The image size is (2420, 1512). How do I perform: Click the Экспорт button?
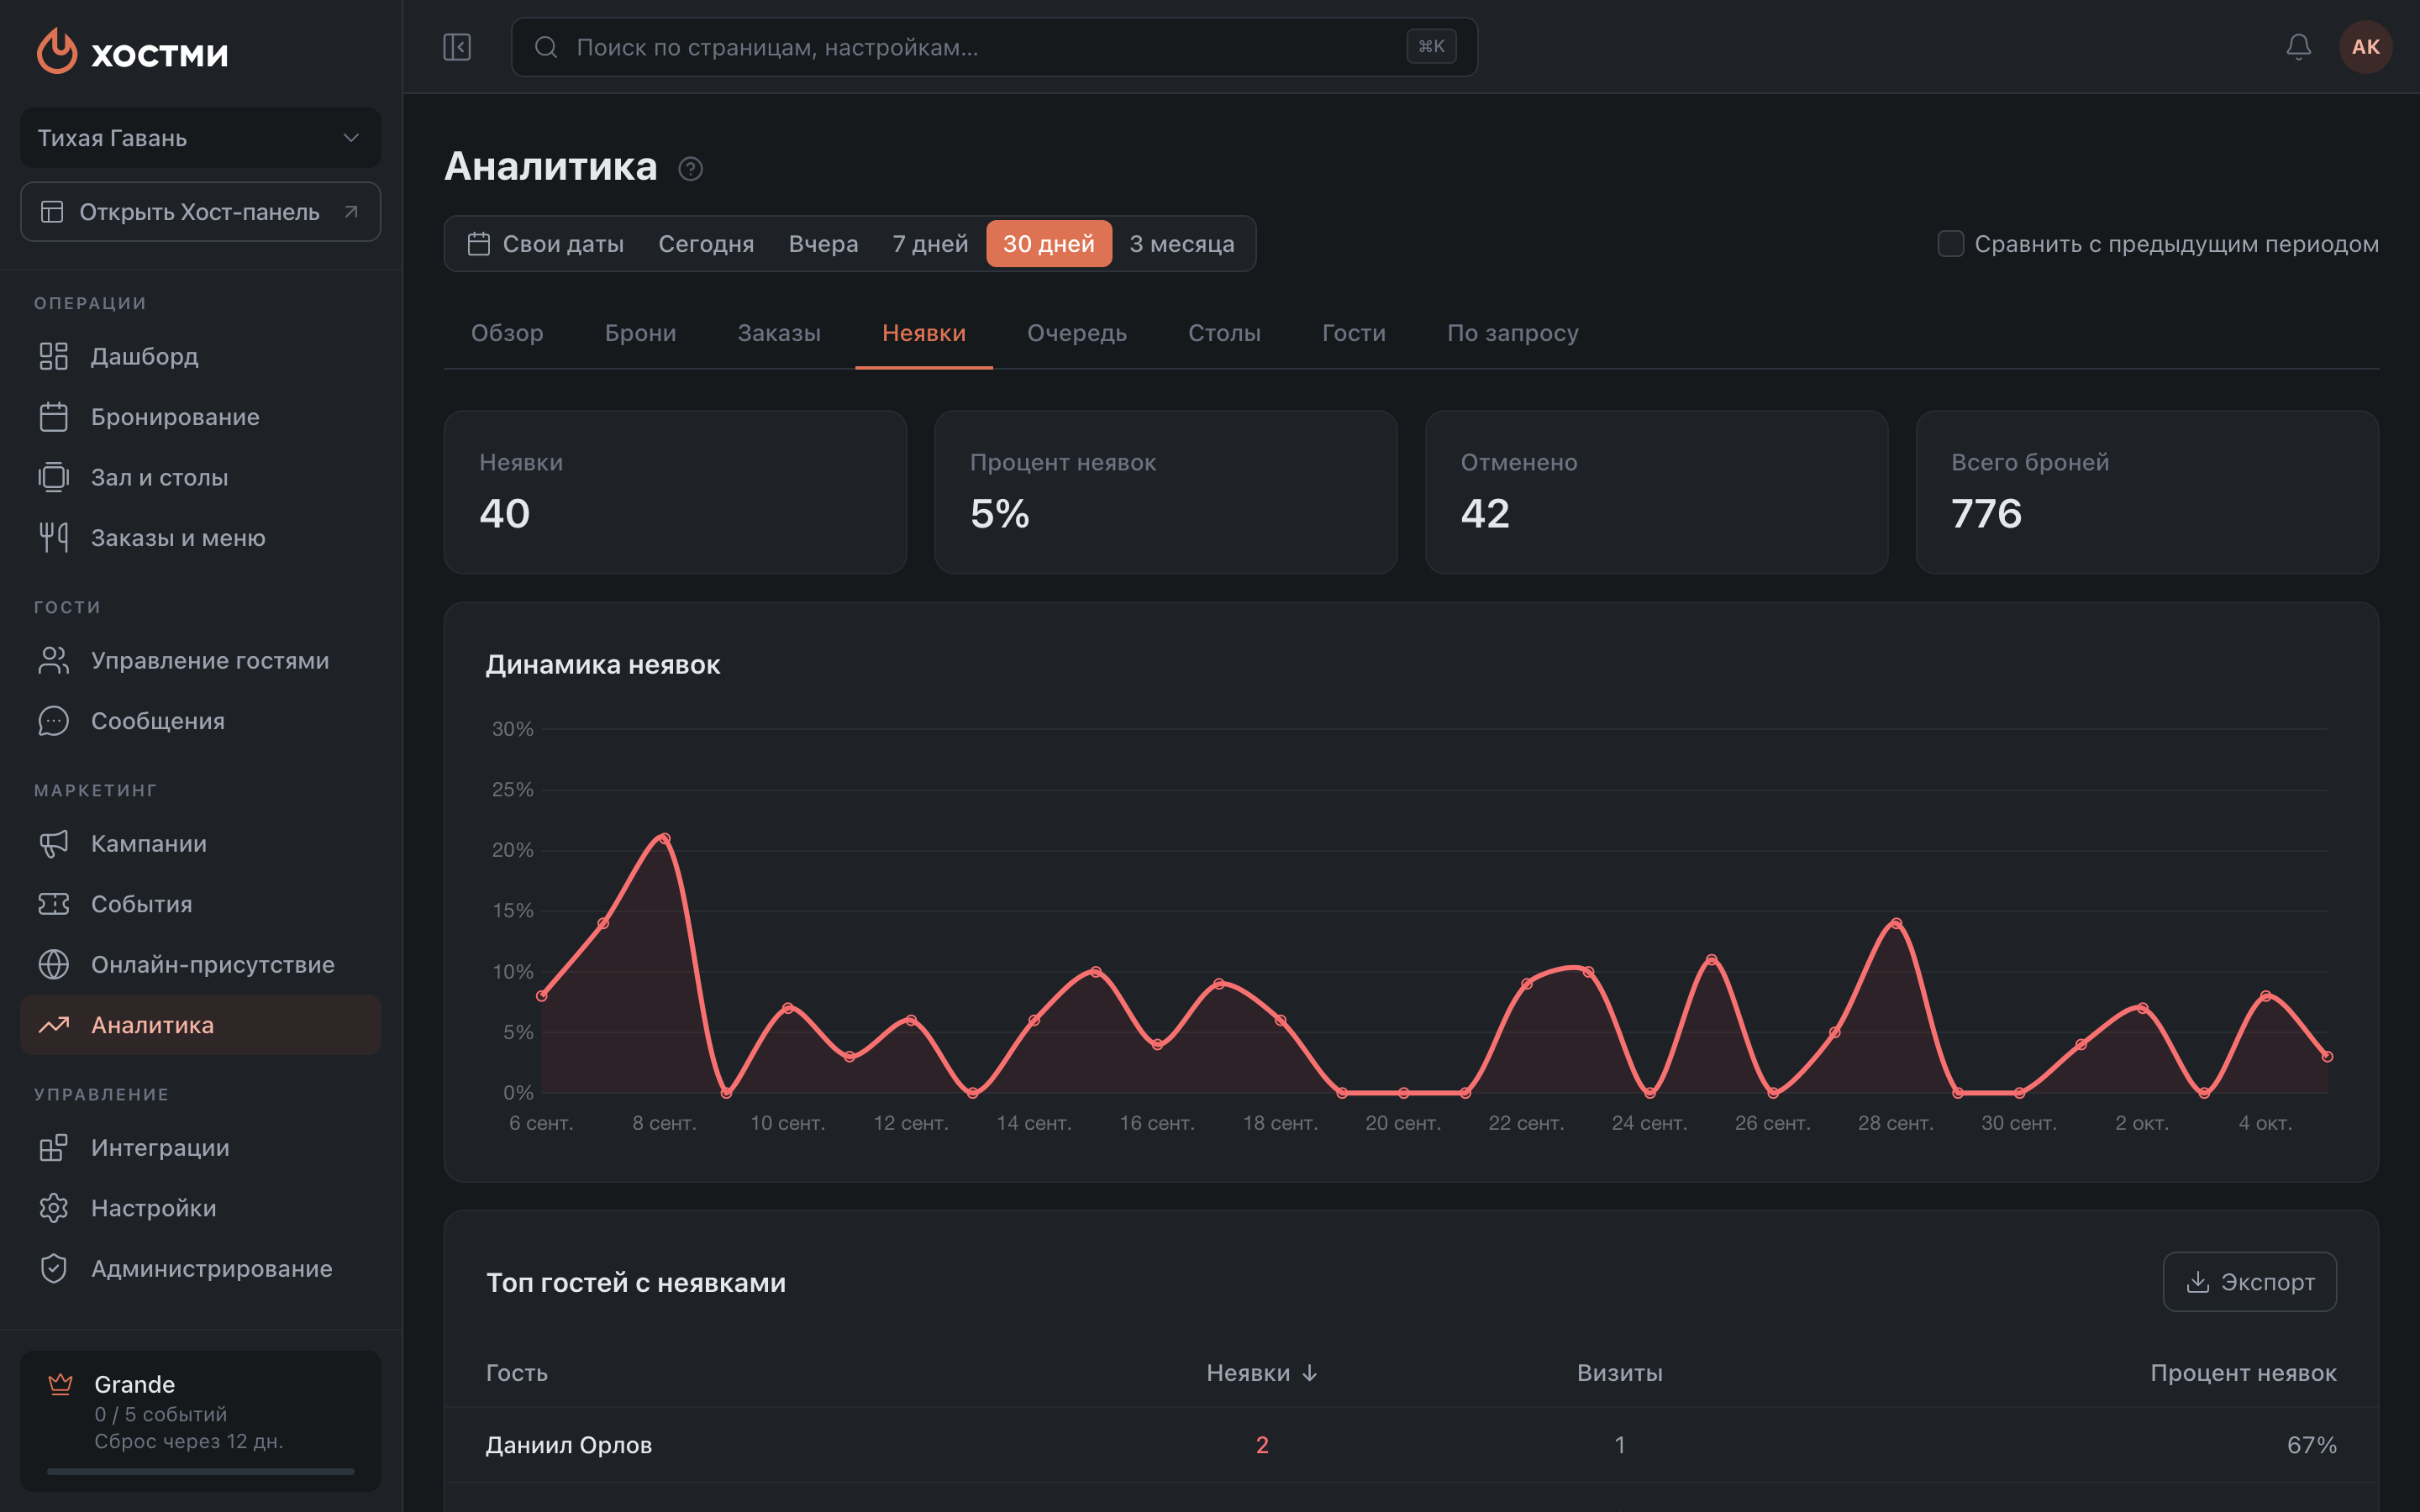coord(2249,1282)
